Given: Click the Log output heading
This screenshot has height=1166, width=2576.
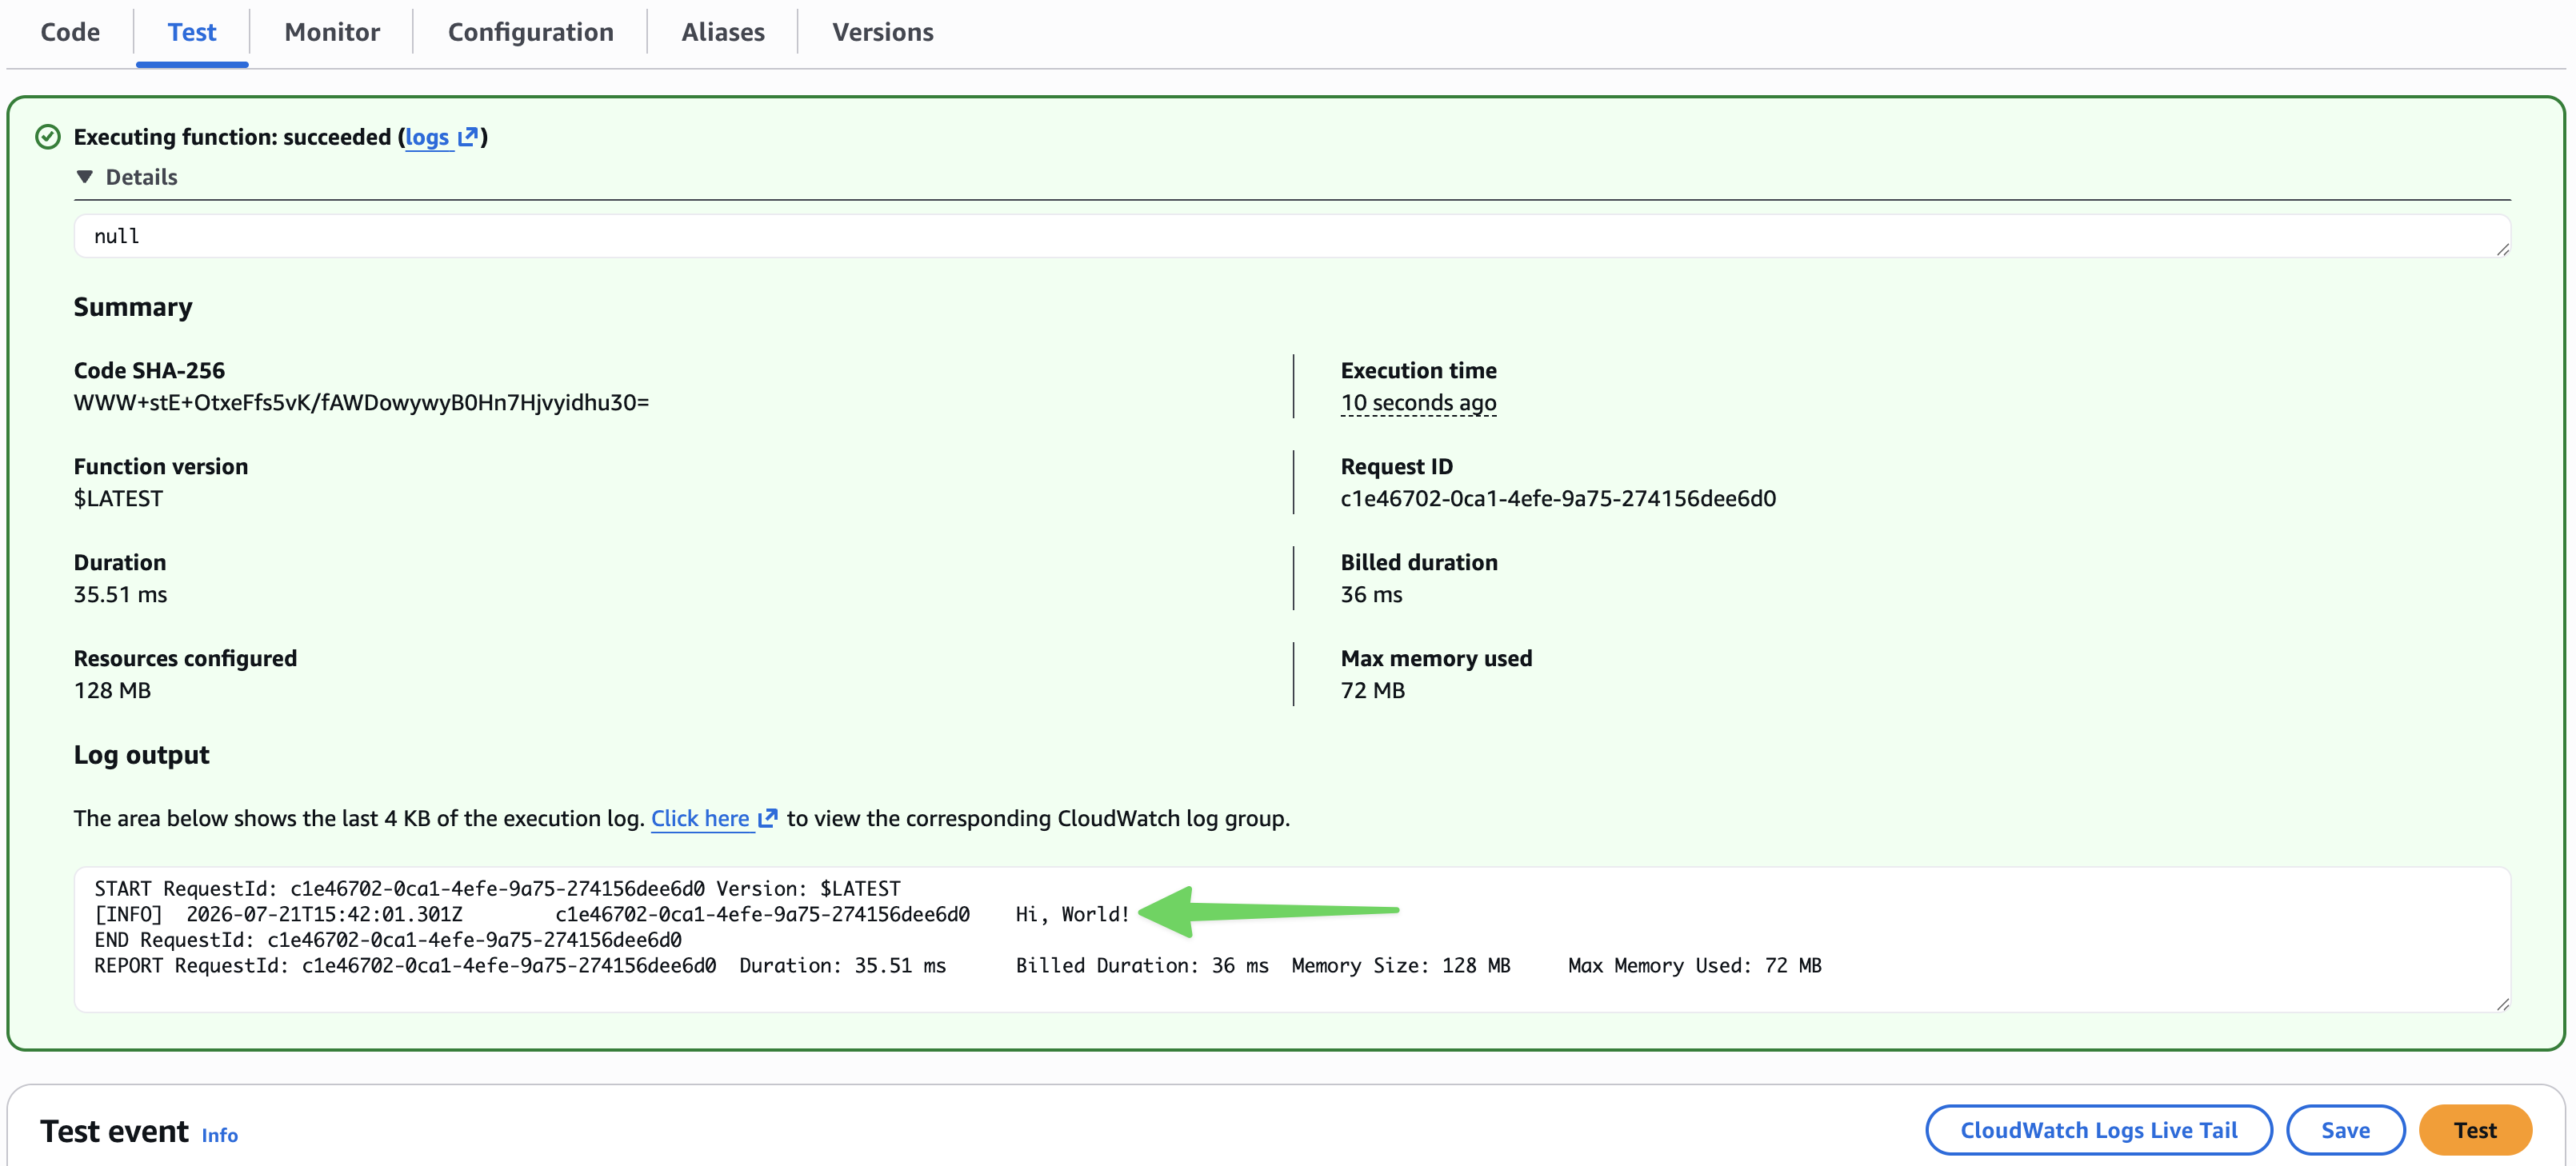Looking at the screenshot, I should 141,755.
